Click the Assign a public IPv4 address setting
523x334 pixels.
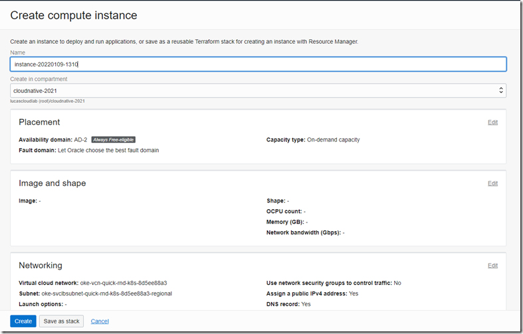click(312, 293)
